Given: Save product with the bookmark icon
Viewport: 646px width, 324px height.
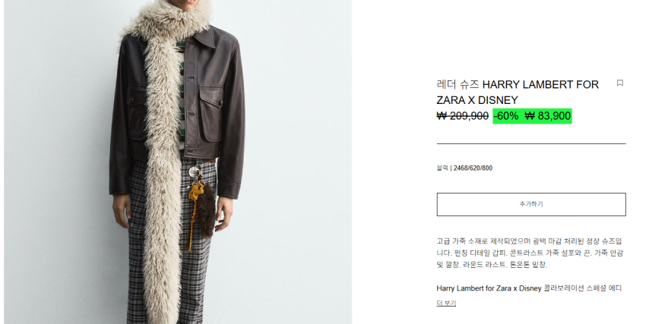Looking at the screenshot, I should pyautogui.click(x=619, y=83).
